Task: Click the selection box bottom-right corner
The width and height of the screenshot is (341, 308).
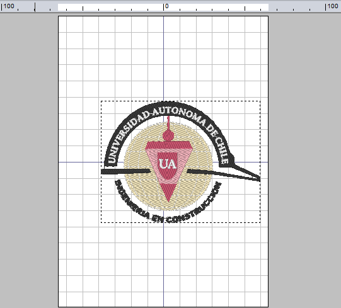Action: [260, 222]
